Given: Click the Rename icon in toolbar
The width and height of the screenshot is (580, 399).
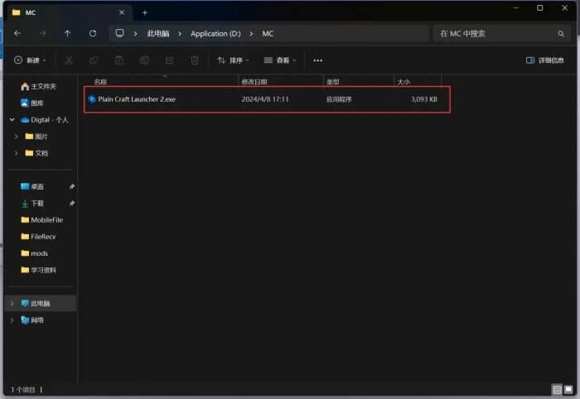Looking at the screenshot, I should (144, 60).
